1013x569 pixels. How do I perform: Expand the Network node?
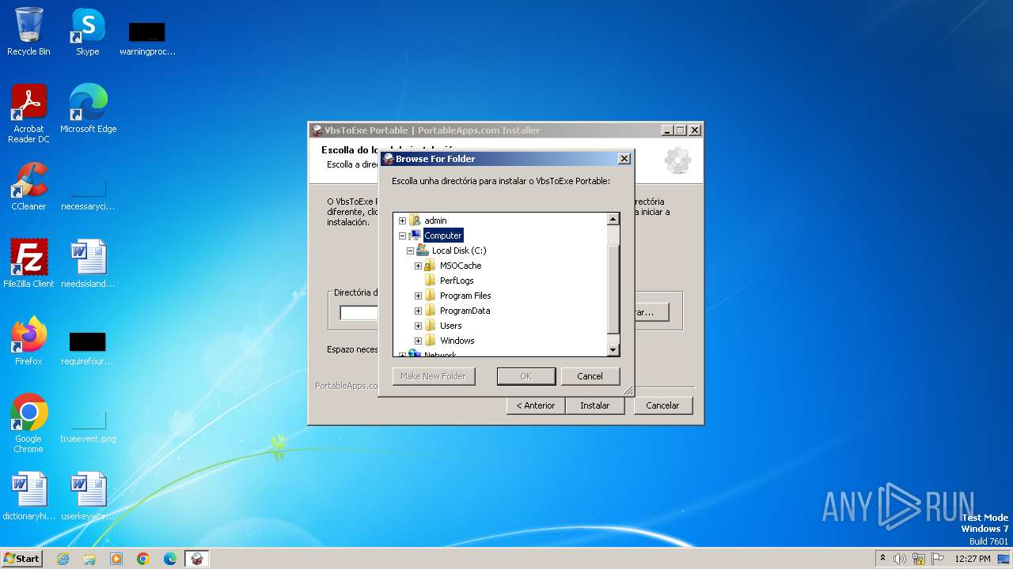[x=402, y=355]
